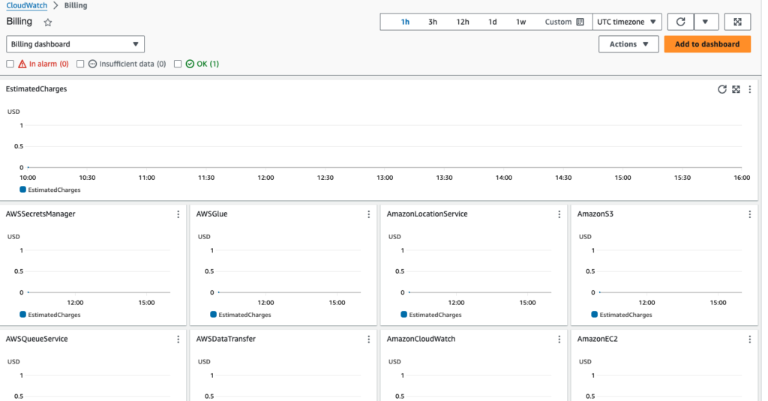Check the OK filter checkbox
Screen dimensions: 768x401
(x=178, y=64)
